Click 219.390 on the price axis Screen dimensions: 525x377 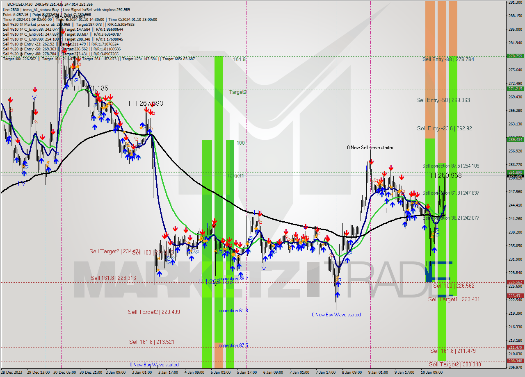pyautogui.click(x=515, y=313)
